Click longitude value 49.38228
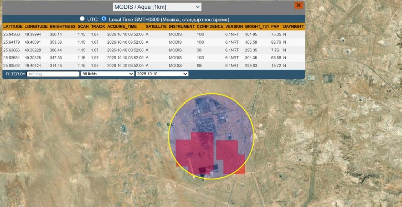This screenshot has width=402, height=207. (33, 50)
